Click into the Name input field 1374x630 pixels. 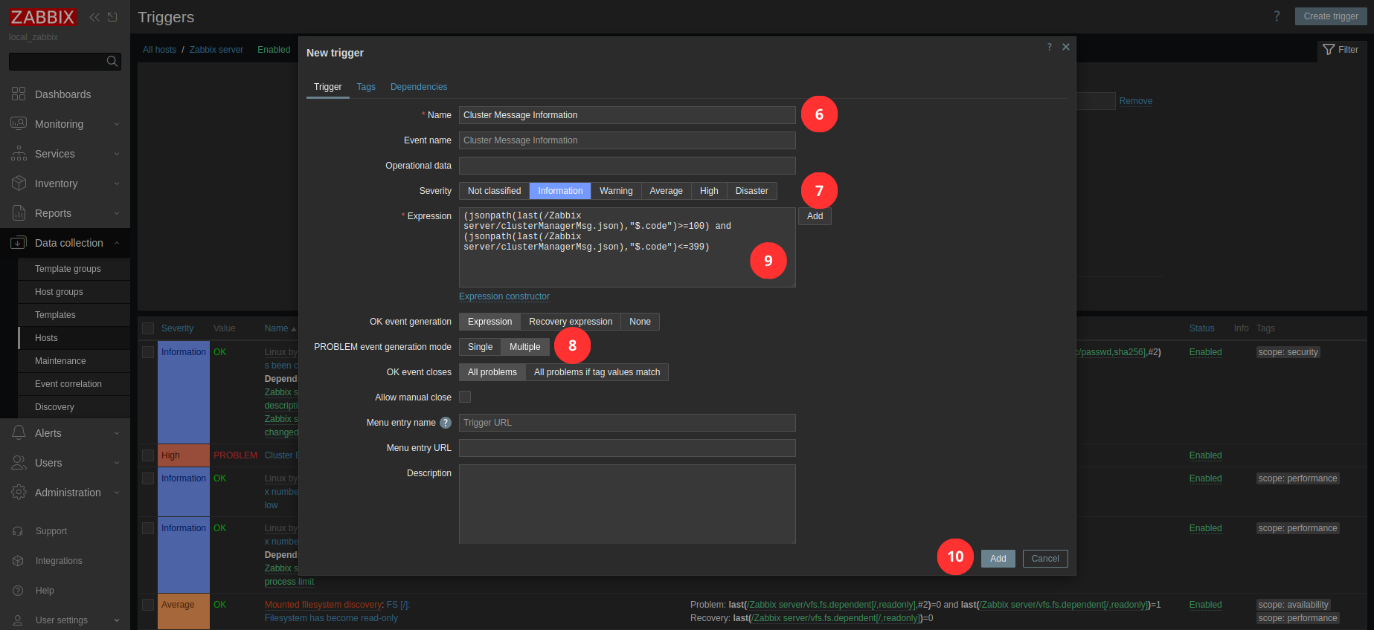pyautogui.click(x=627, y=115)
